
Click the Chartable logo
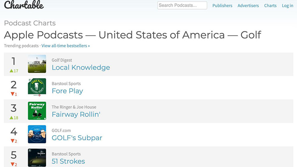click(x=24, y=5)
